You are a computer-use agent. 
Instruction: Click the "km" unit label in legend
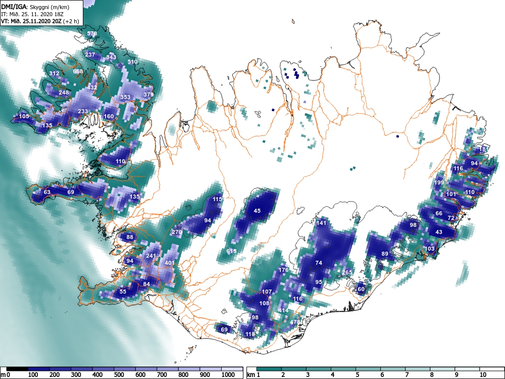pos(251,375)
